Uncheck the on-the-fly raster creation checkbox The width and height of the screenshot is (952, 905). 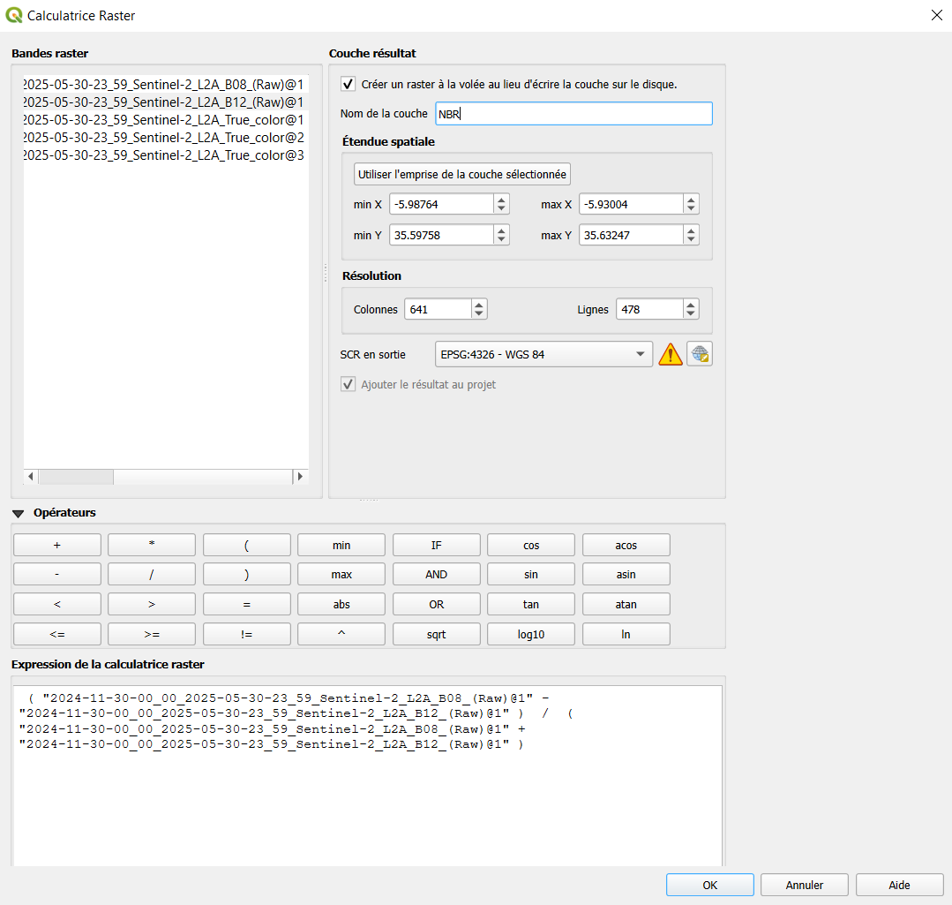click(x=348, y=84)
